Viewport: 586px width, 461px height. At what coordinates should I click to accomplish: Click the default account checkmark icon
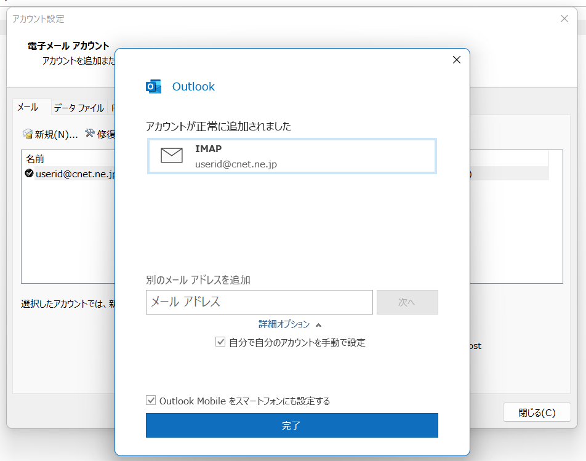pos(29,173)
